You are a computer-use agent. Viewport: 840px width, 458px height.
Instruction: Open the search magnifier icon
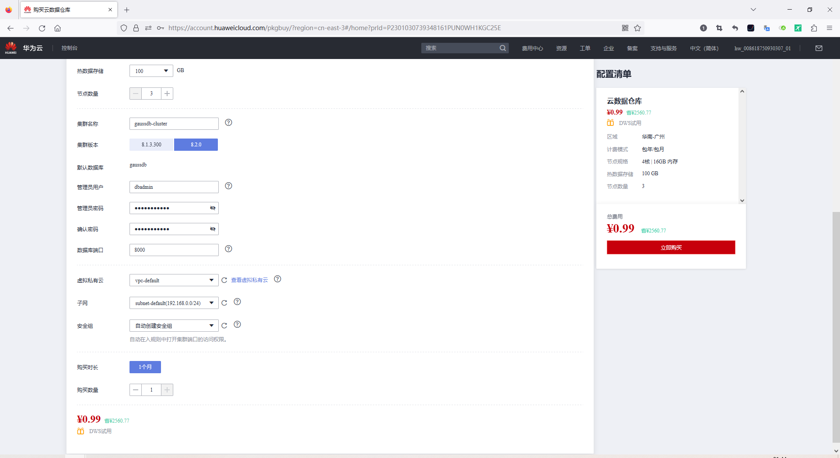tap(503, 48)
